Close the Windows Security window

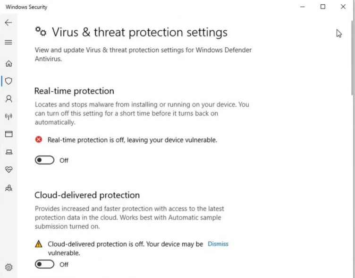[343, 7]
